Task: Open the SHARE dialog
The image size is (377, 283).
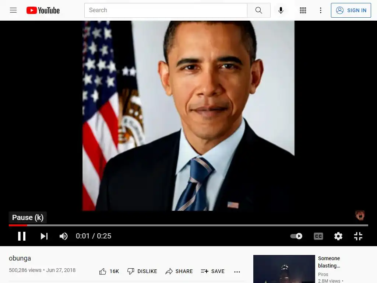Action: (179, 271)
